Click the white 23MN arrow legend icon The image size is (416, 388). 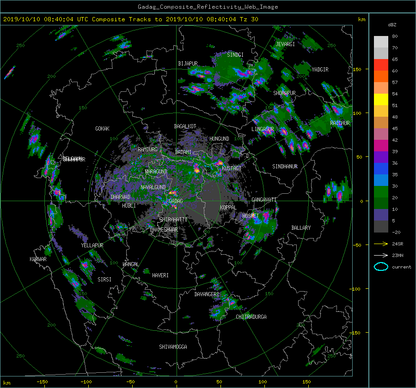click(381, 255)
